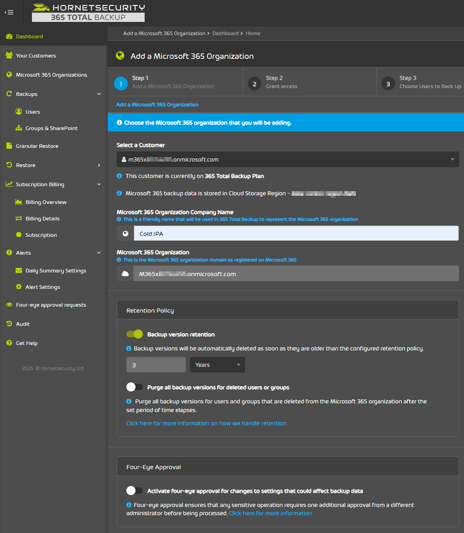Click the Add a Microsoft 365 Organization breadcrumb
464x533 pixels.
[164, 33]
